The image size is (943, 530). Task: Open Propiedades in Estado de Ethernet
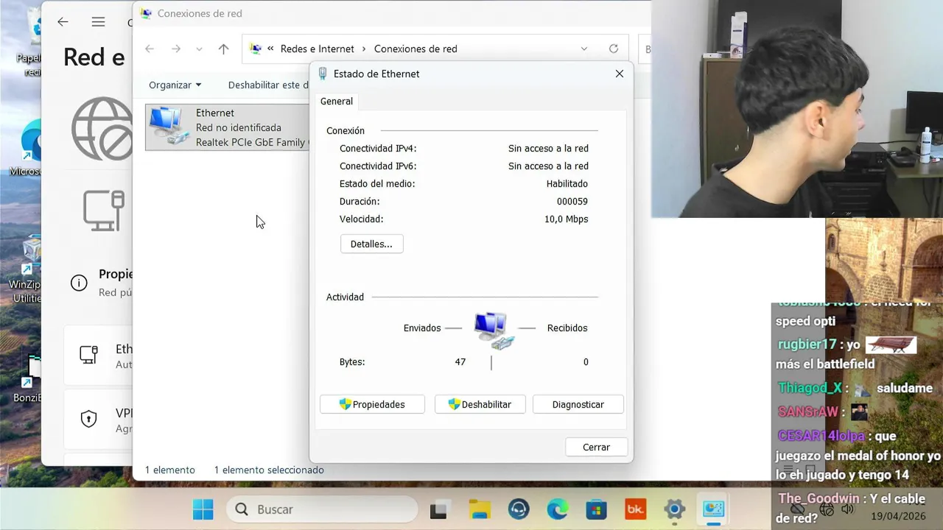click(x=372, y=404)
